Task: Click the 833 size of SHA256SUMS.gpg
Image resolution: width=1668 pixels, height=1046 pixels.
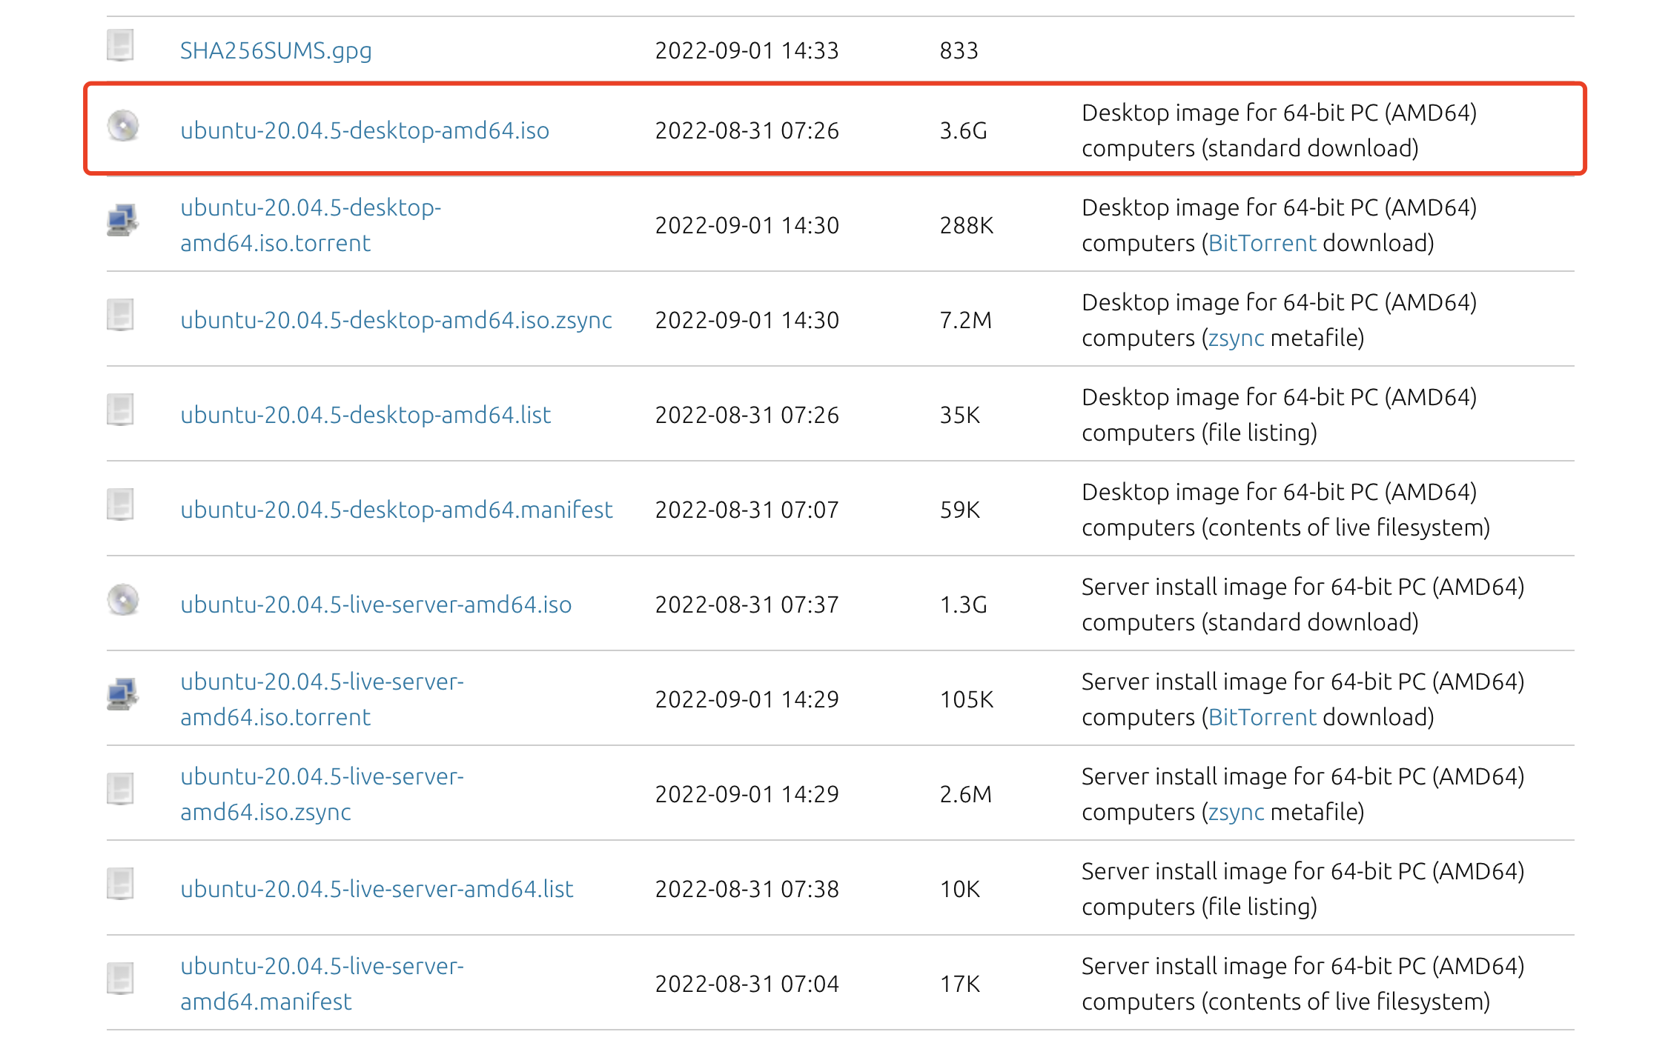Action: (959, 50)
